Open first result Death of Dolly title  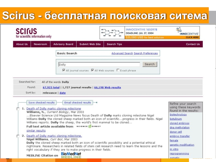click(54, 109)
